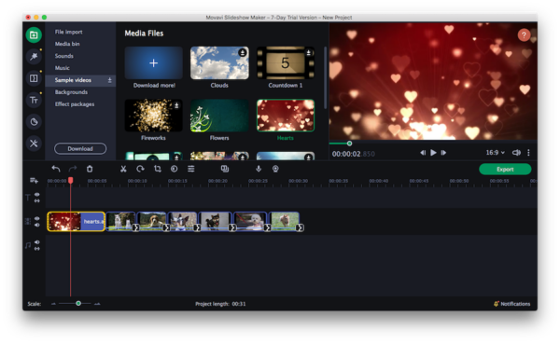560x343 pixels.
Task: Click the Download more! tile
Action: tap(154, 63)
